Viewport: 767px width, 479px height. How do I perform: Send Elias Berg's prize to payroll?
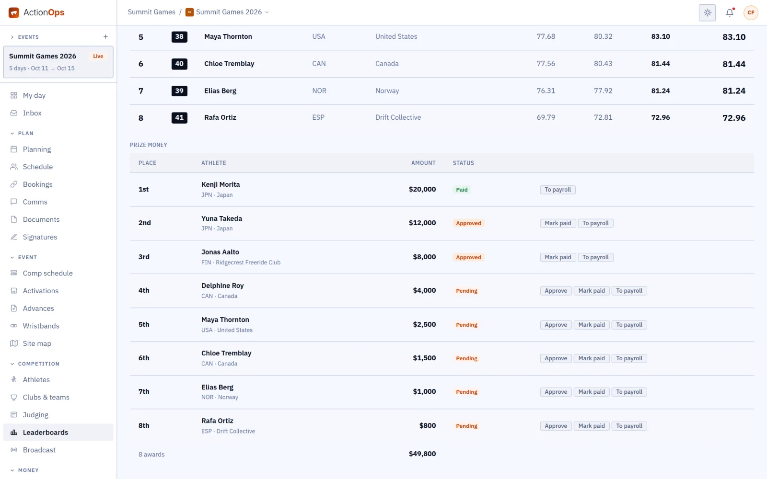coord(629,392)
